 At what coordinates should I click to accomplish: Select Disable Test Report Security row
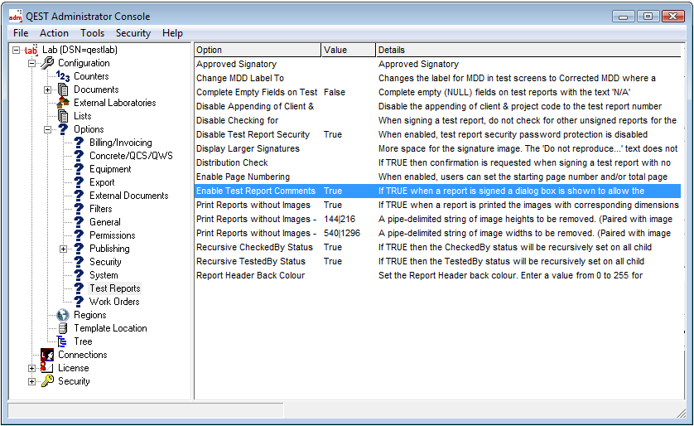[253, 134]
